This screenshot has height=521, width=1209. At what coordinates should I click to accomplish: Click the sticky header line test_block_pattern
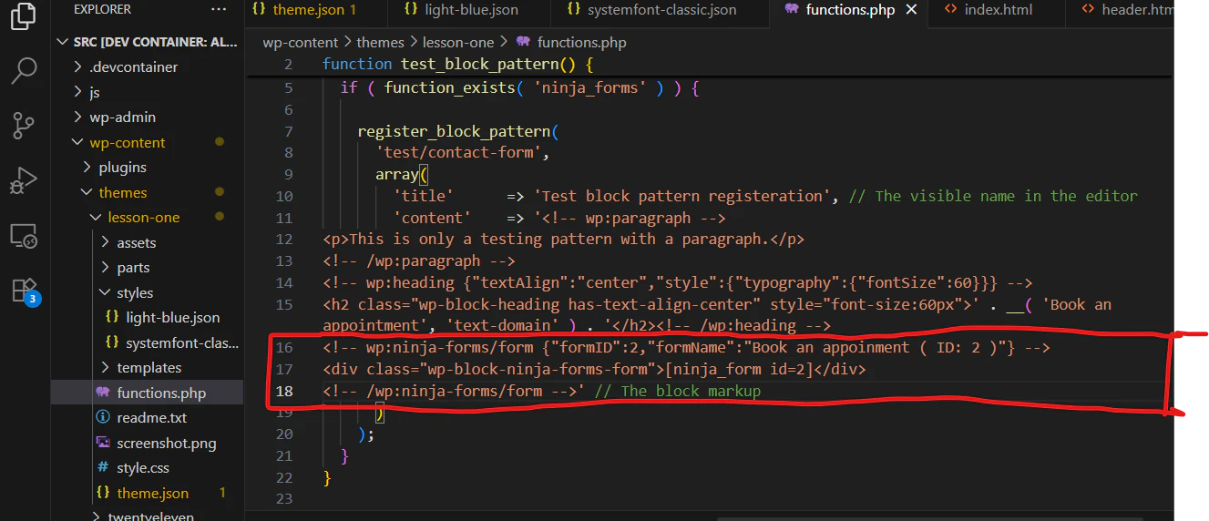pyautogui.click(x=458, y=64)
